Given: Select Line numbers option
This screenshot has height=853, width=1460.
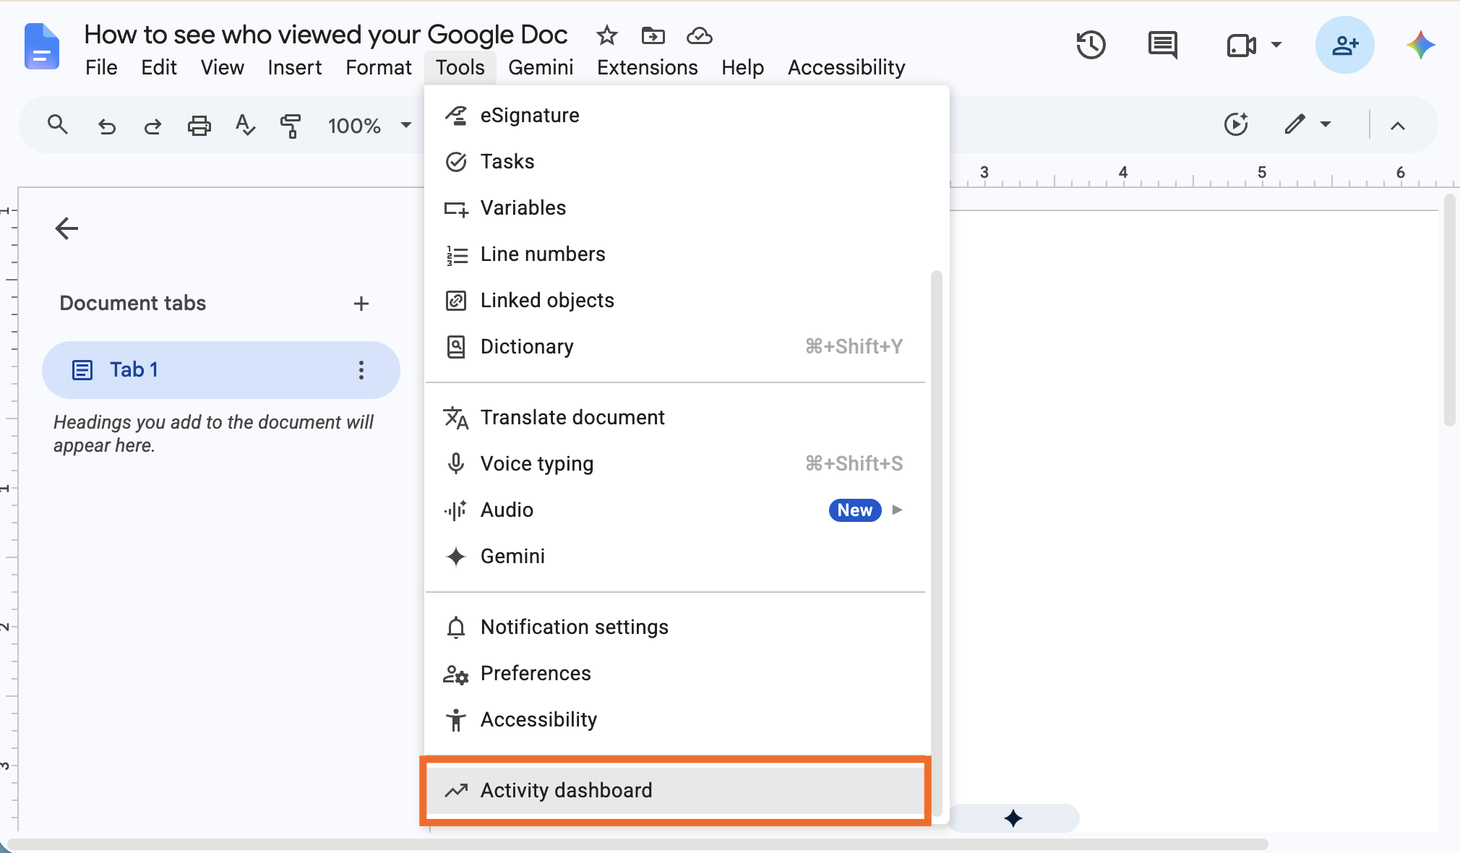Looking at the screenshot, I should tap(675, 254).
